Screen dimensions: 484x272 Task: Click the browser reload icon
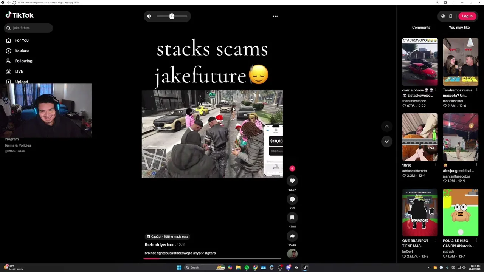pos(14,2)
